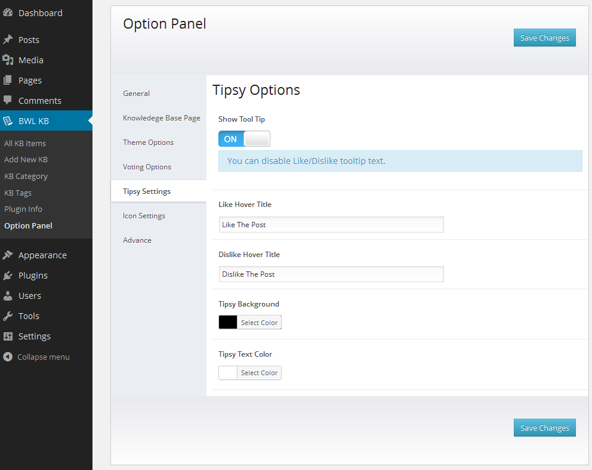This screenshot has height=470, width=592.
Task: Switch to the General settings tab
Action: pos(136,93)
